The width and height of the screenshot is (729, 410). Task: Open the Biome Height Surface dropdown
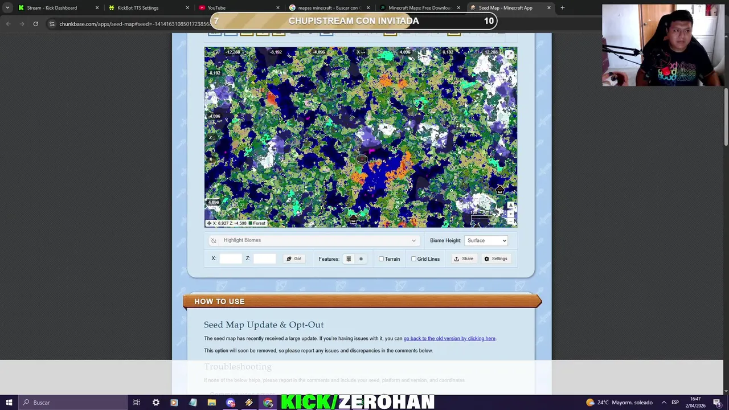tap(486, 240)
